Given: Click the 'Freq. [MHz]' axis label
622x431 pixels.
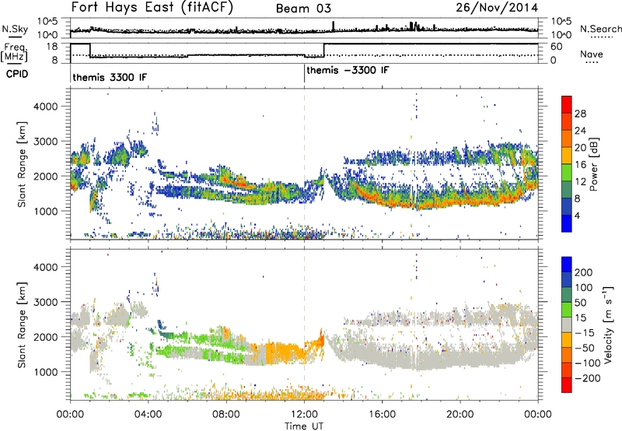Looking at the screenshot, I should click(x=15, y=52).
